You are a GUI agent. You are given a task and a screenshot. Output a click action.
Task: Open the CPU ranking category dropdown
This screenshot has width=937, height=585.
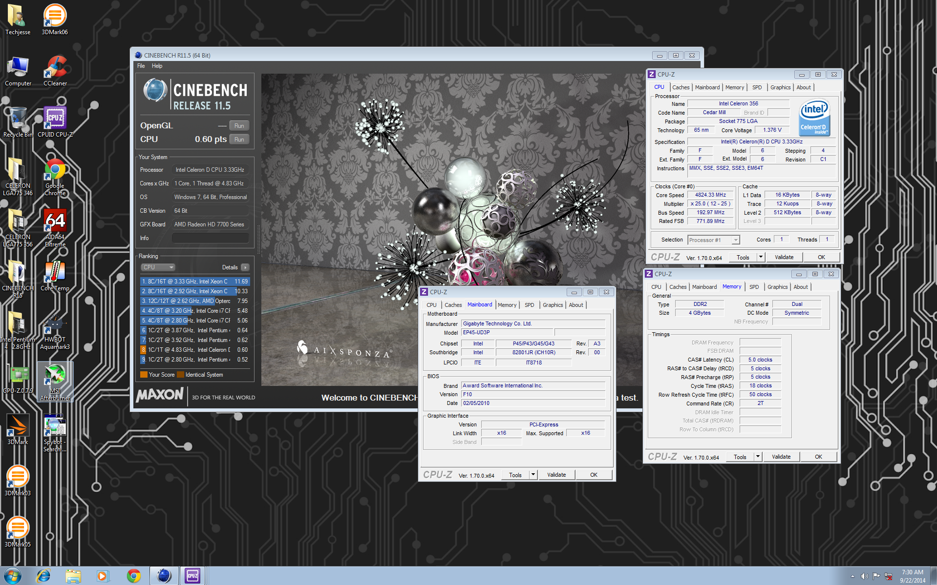pos(158,267)
